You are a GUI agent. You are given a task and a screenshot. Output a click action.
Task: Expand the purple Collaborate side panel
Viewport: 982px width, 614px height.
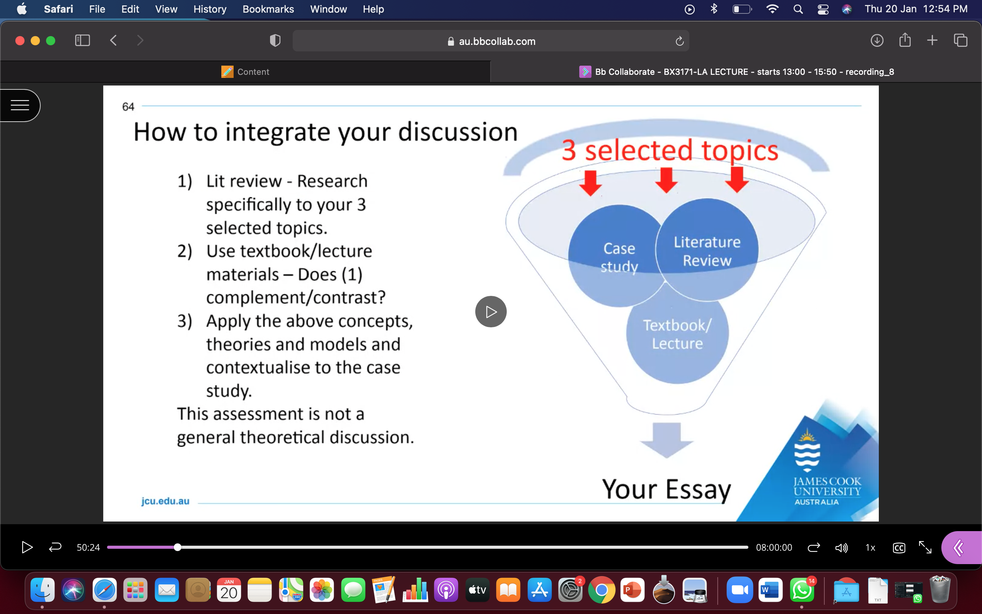click(961, 547)
